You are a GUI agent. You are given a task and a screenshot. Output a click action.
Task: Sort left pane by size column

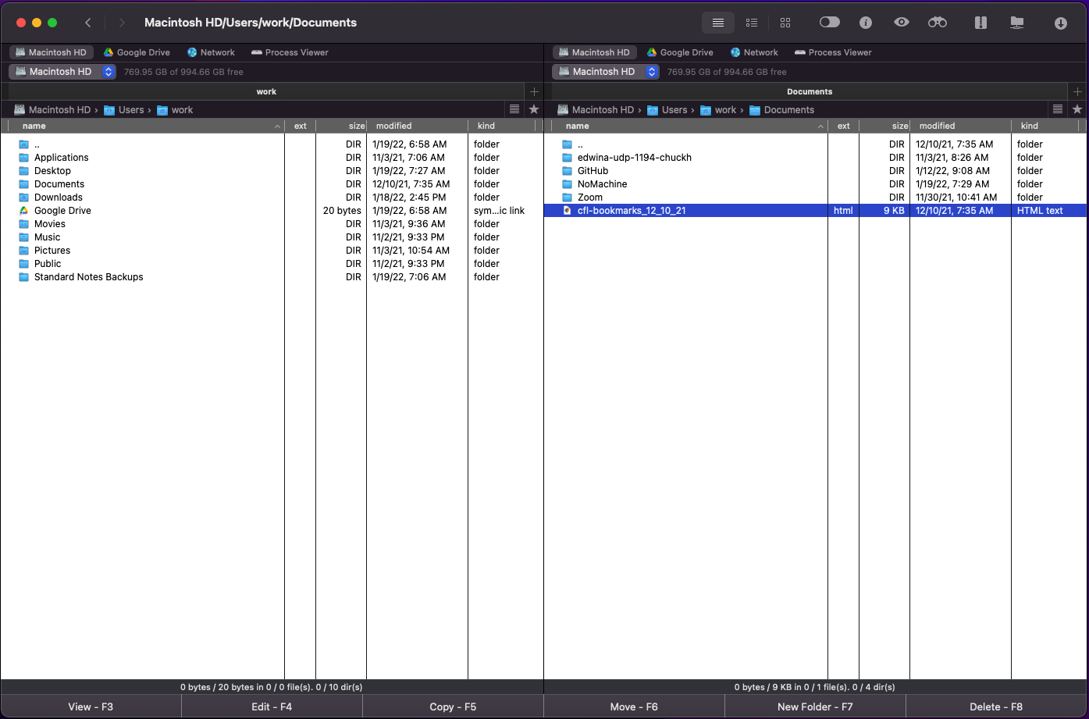[341, 126]
